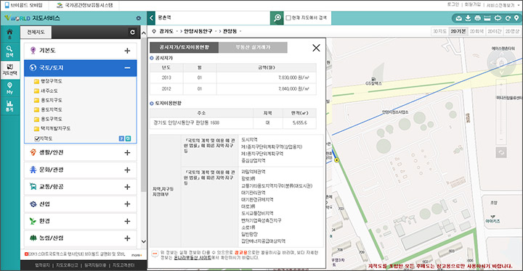Switch map to 2D기본 mode
This screenshot has height=271, width=523.
pos(458,31)
